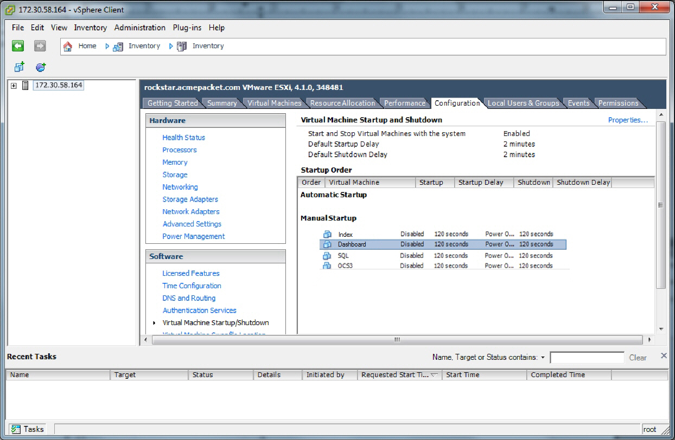Open Authentication Services link
The height and width of the screenshot is (440, 675).
[x=200, y=310]
